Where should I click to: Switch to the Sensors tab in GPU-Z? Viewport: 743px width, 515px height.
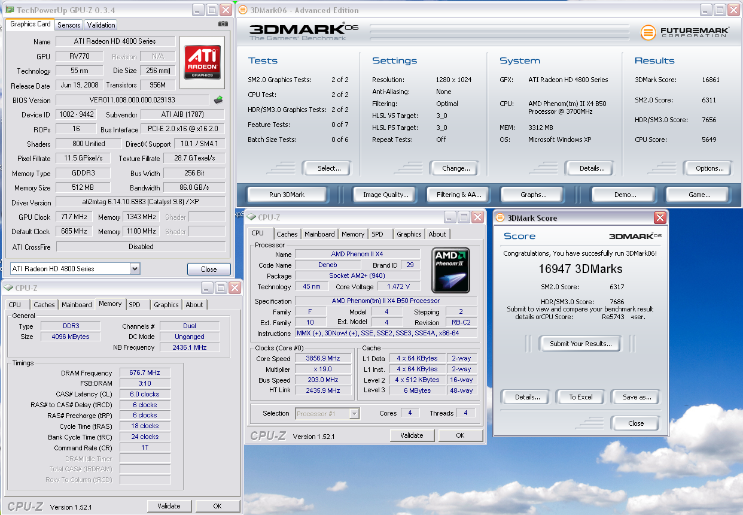69,25
